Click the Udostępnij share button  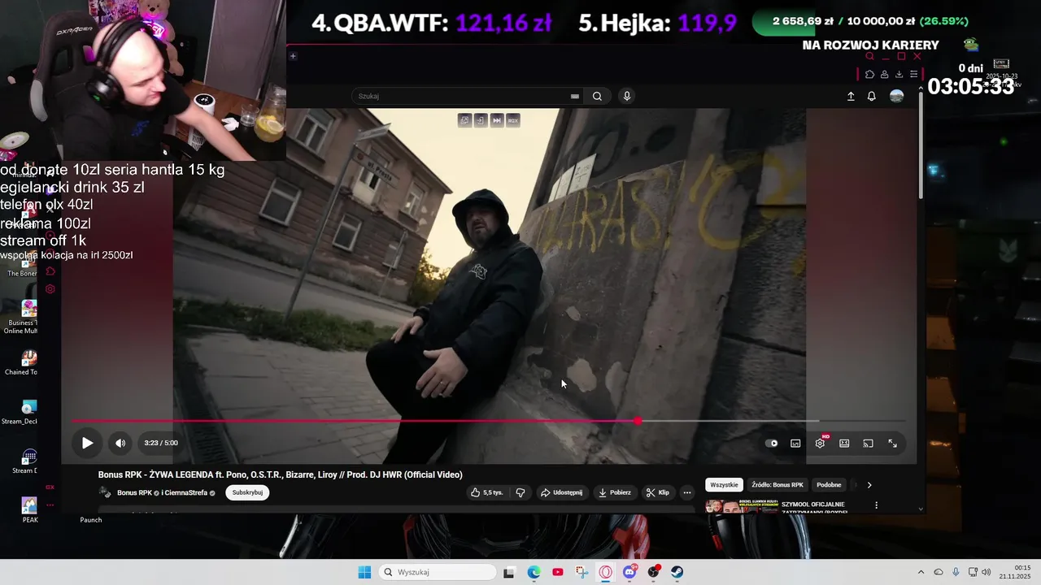(x=561, y=492)
